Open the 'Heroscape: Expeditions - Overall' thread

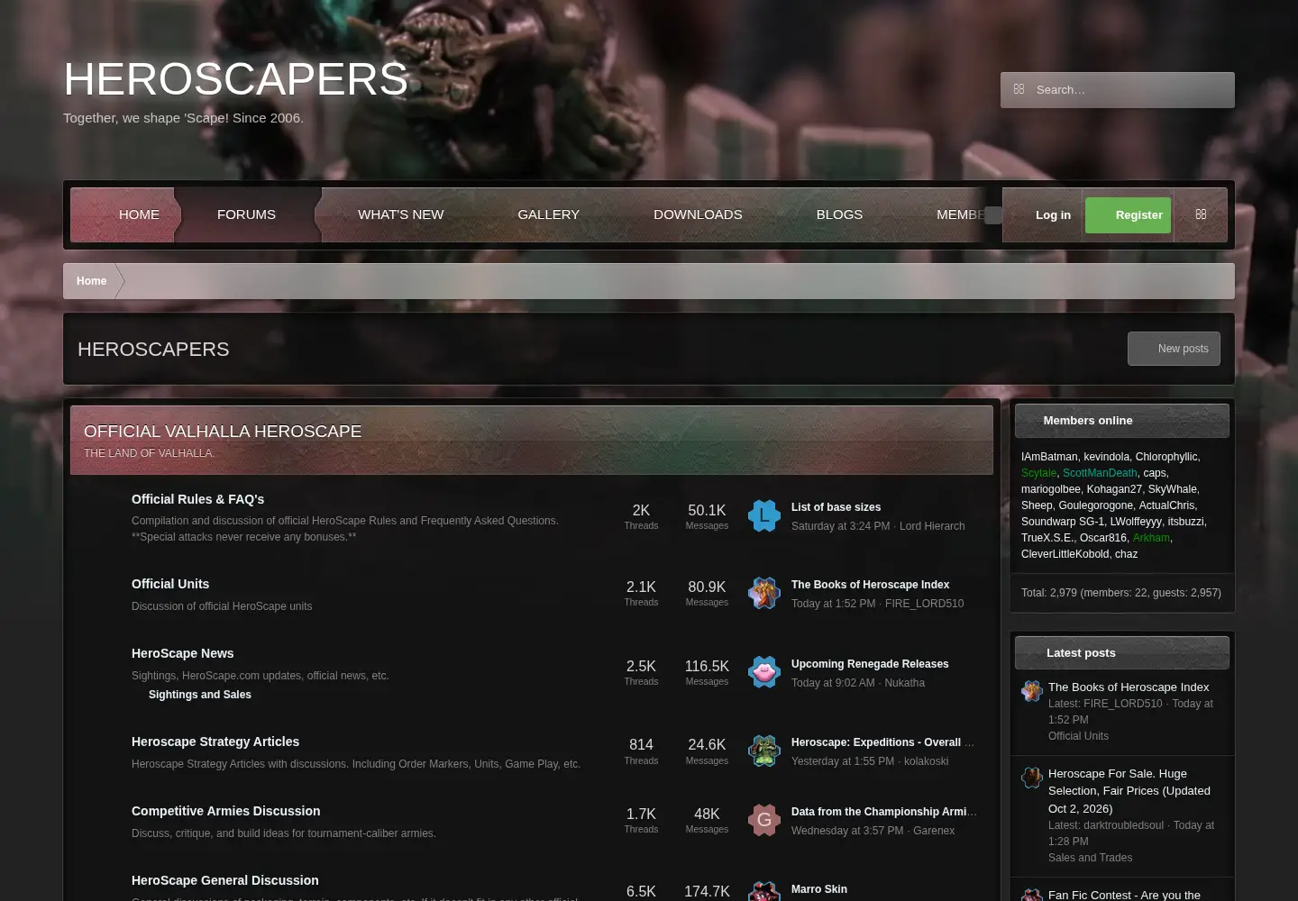click(x=882, y=742)
